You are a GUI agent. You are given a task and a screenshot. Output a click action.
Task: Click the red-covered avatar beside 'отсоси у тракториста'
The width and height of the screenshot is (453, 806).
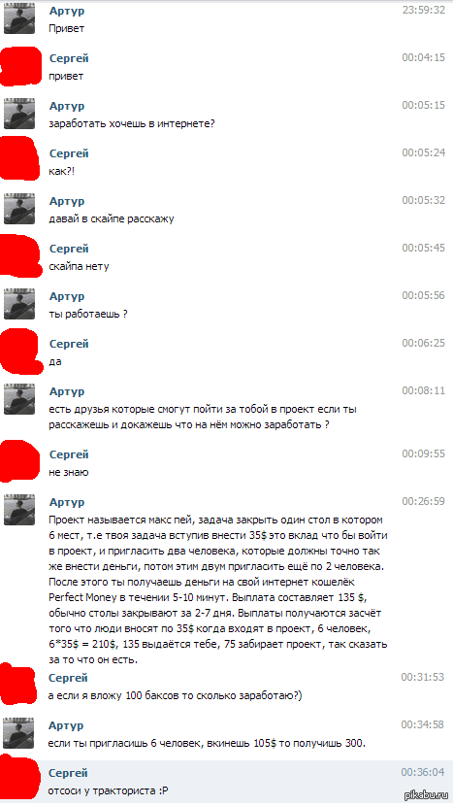tap(19, 776)
